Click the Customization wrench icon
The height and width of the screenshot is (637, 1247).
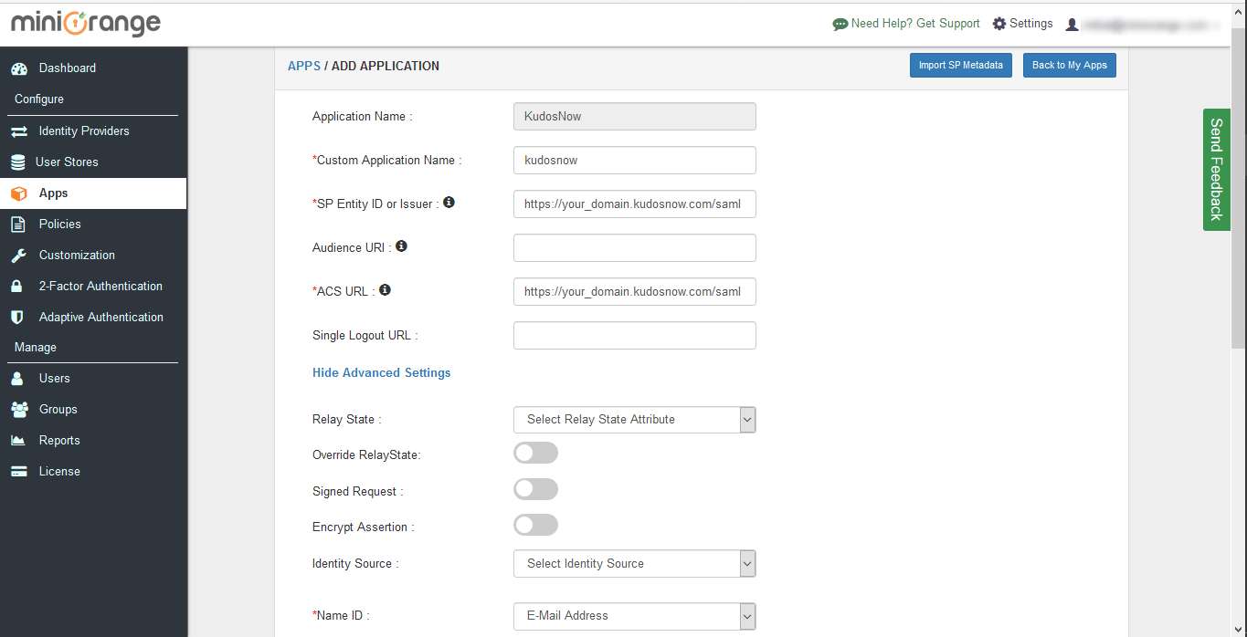18,256
